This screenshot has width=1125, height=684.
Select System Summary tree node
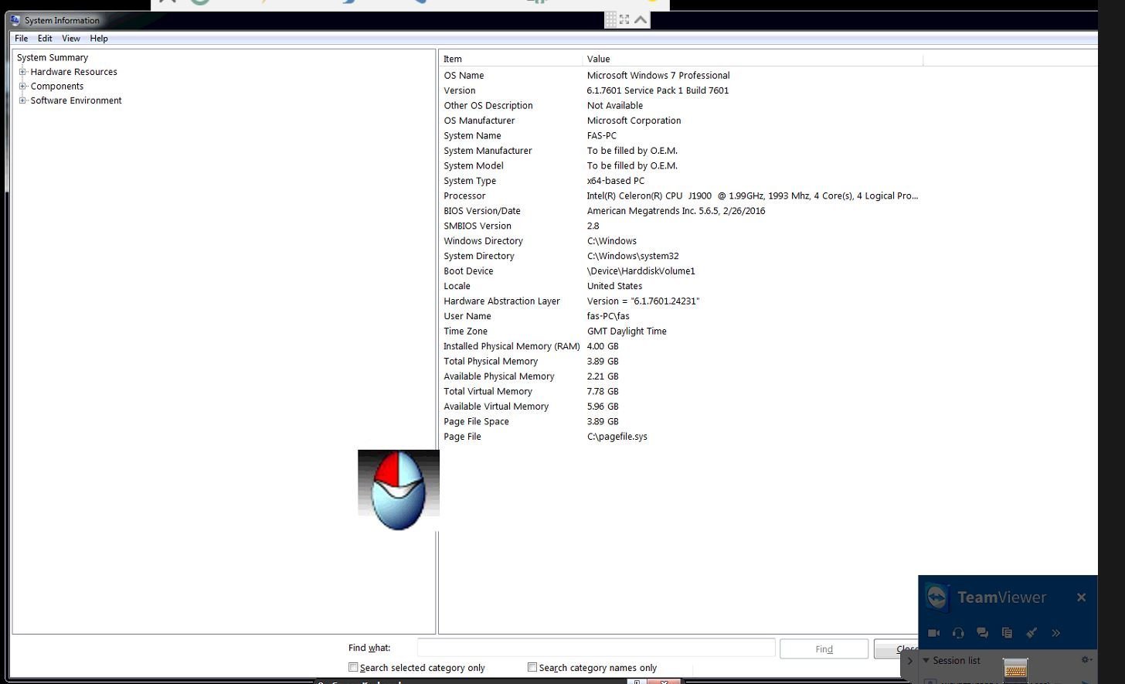pyautogui.click(x=53, y=57)
